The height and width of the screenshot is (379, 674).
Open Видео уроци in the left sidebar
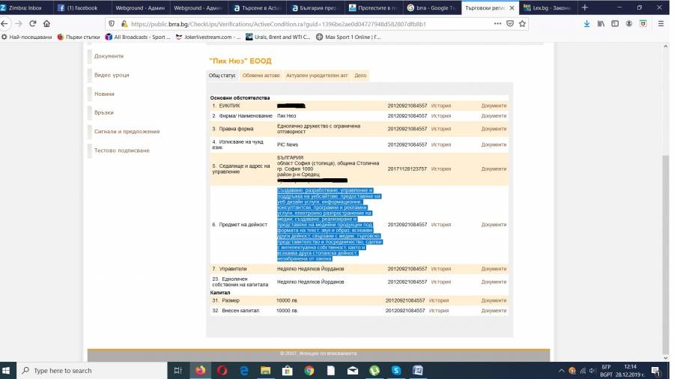point(112,75)
